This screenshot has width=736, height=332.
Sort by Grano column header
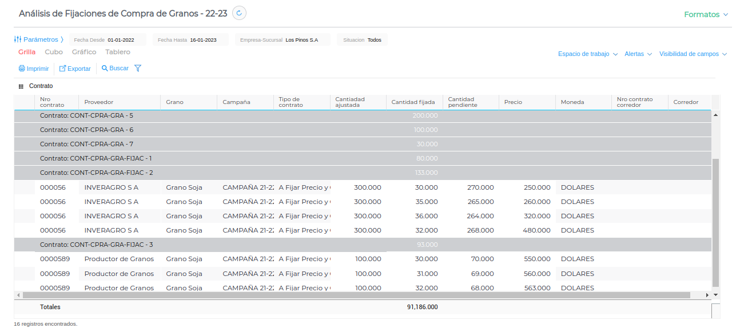pyautogui.click(x=189, y=102)
